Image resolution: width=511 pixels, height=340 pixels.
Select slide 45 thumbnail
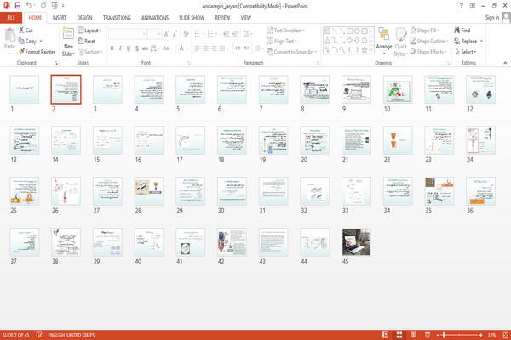tap(356, 242)
